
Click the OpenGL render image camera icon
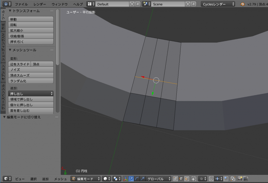pyautogui.click(x=240, y=179)
